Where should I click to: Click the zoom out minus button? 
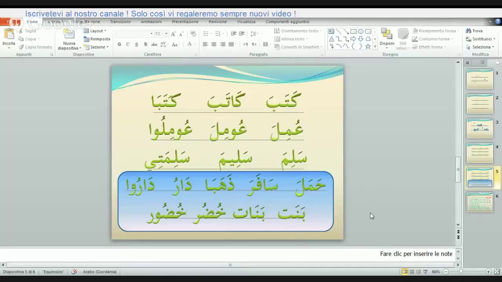pyautogui.click(x=446, y=271)
